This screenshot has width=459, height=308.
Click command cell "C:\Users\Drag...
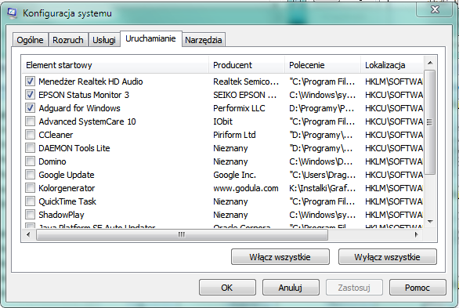pos(322,175)
